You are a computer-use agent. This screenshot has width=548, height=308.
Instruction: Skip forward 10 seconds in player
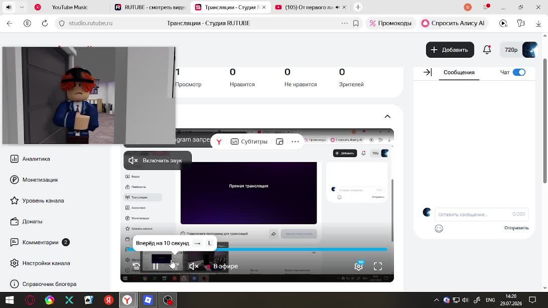(x=175, y=266)
